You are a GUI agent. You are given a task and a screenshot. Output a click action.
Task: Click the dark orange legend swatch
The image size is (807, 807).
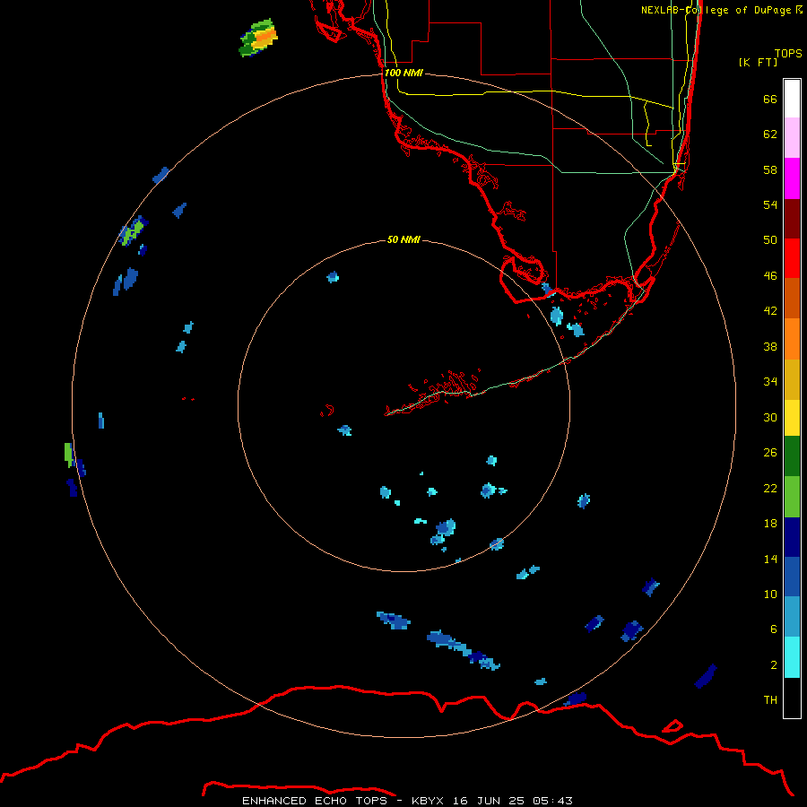(792, 298)
